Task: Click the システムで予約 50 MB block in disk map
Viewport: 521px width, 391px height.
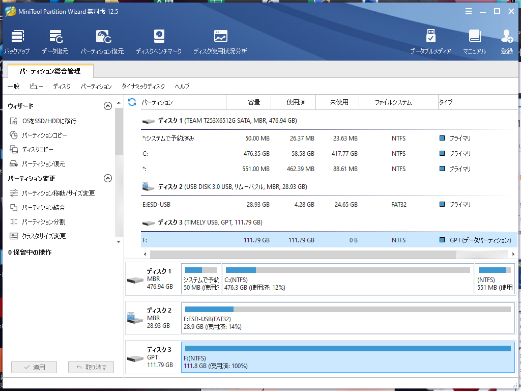Action: point(201,278)
